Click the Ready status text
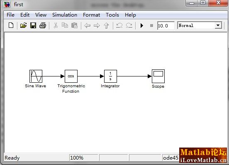Screen dimensions: 229x165 pos(12,158)
